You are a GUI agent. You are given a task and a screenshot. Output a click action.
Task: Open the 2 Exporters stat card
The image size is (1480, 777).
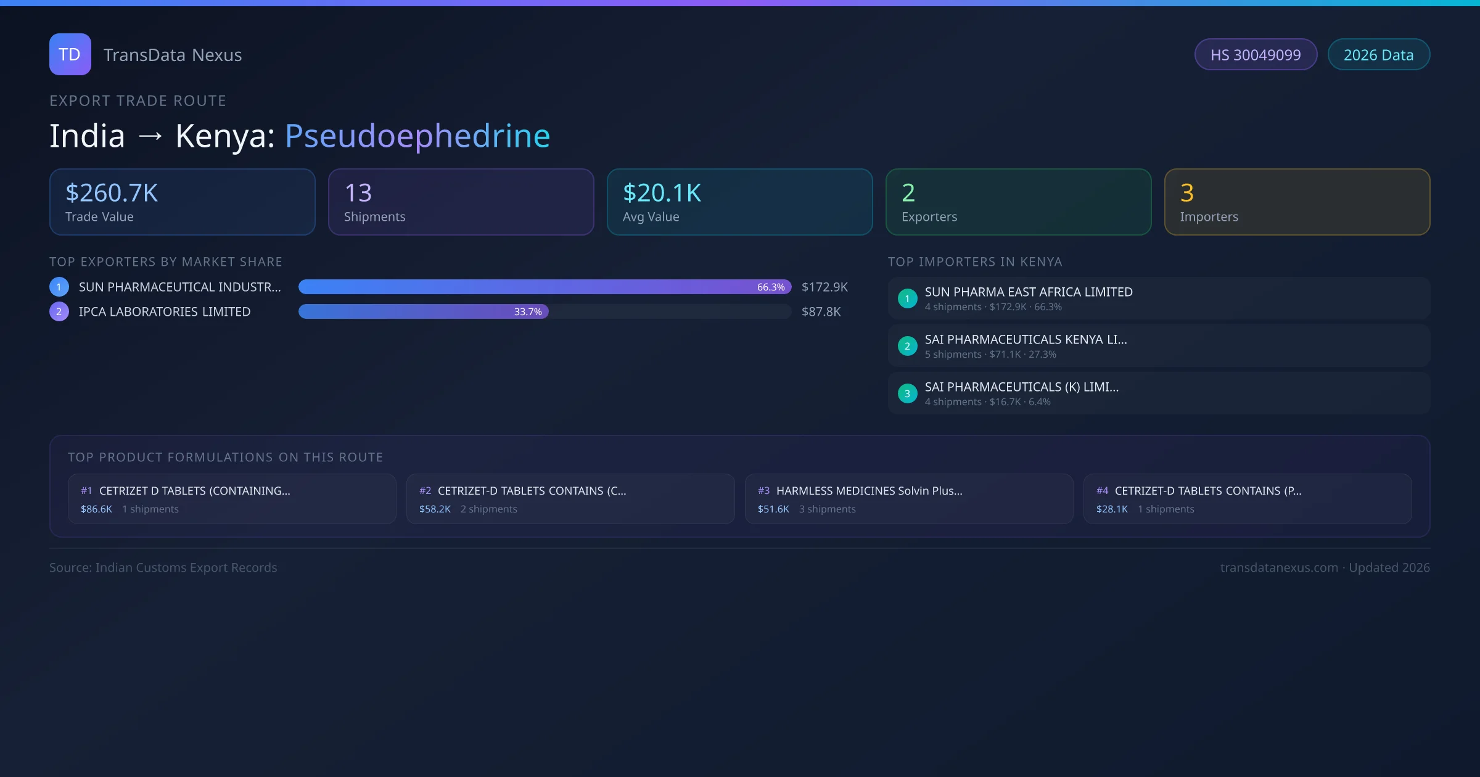point(1018,202)
